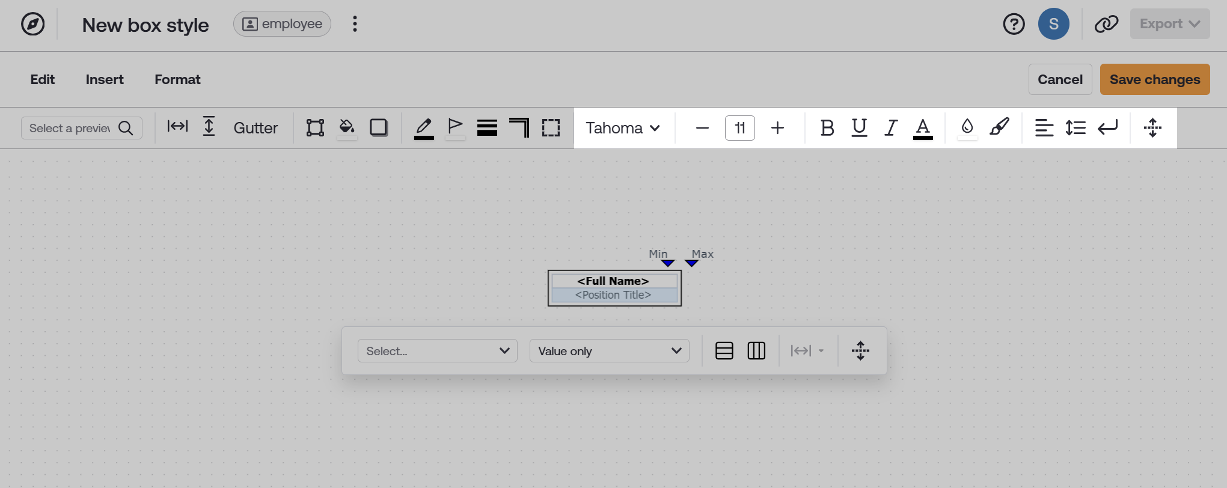Click the box border shape icon
Image resolution: width=1227 pixels, height=488 pixels.
(315, 127)
